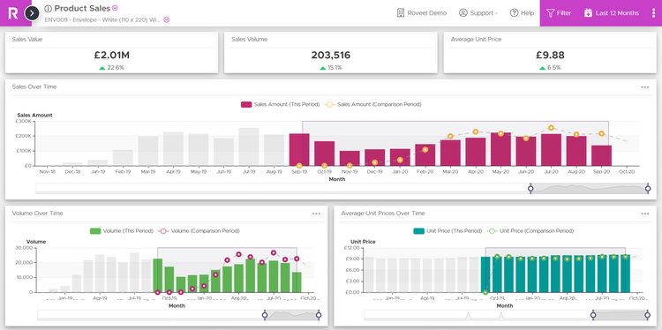Open the vertical three-dot menu in header
Screen dimensions: 662x330
click(653, 13)
